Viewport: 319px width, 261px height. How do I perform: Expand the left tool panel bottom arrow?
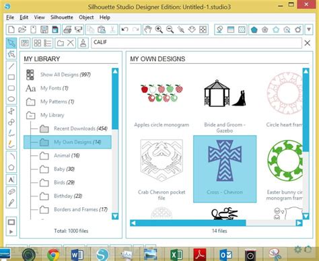point(11,232)
